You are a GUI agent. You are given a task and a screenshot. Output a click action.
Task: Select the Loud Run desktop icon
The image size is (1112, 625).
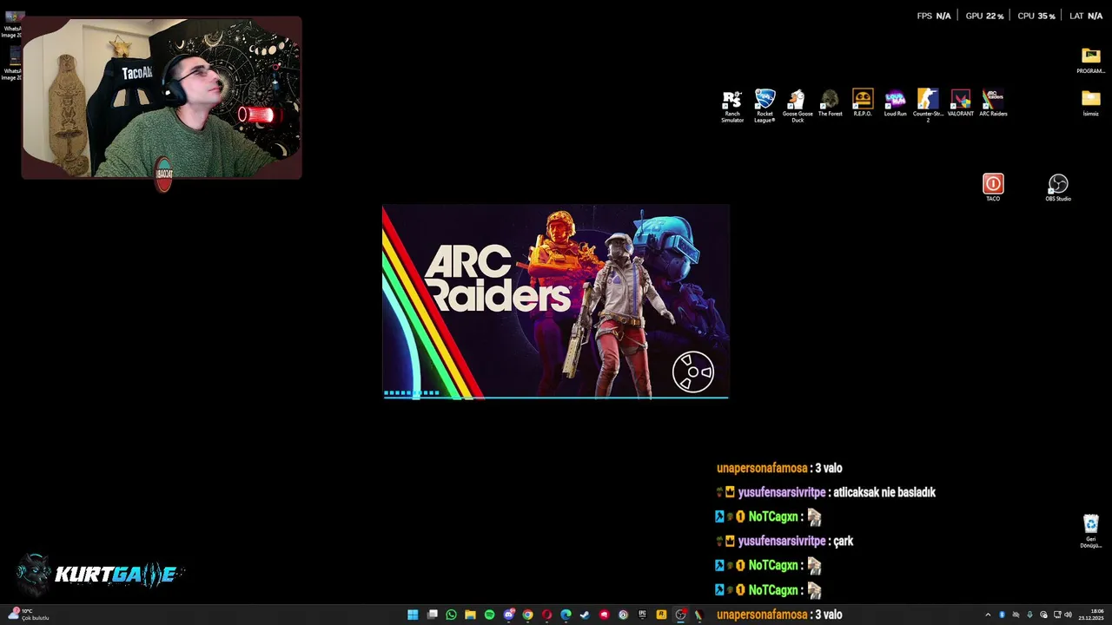tap(895, 103)
